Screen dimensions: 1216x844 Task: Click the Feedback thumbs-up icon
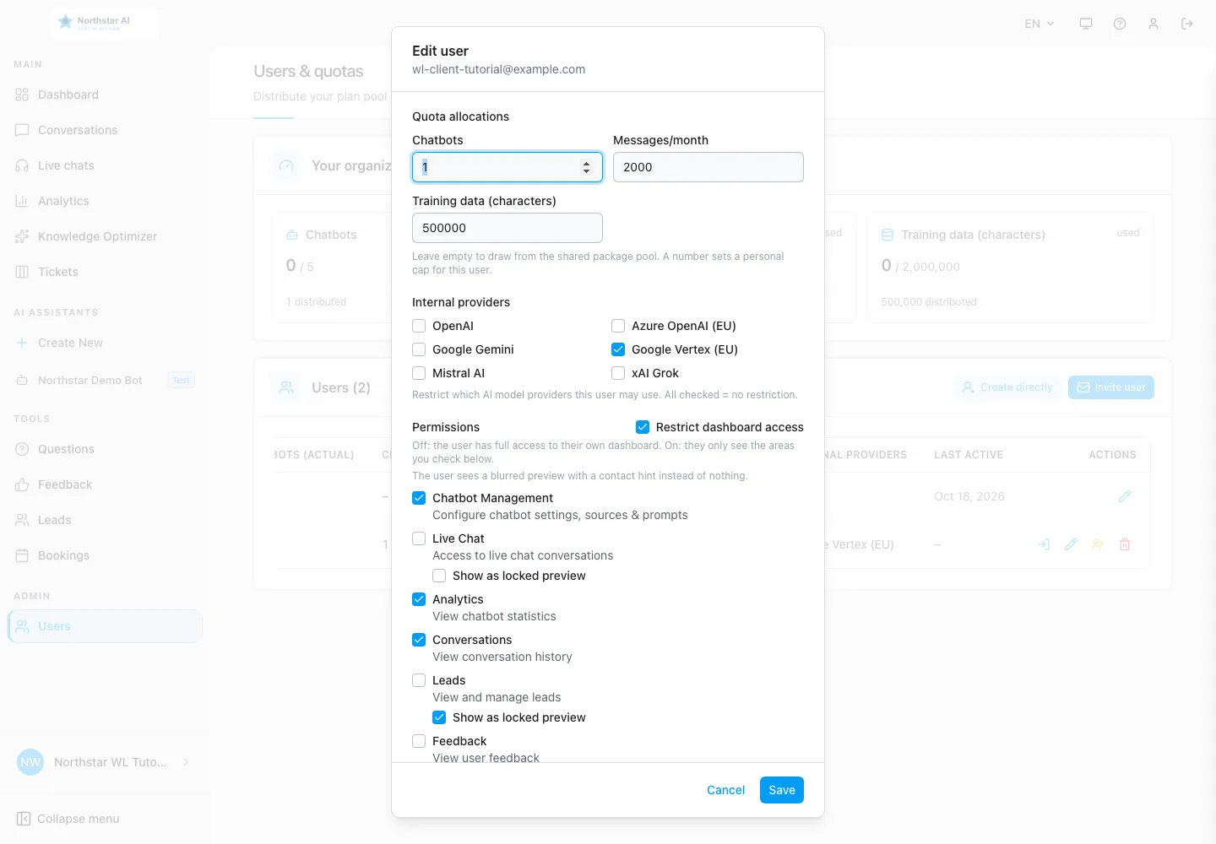click(22, 484)
